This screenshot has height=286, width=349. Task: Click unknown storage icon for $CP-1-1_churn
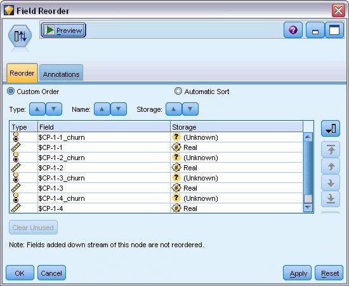176,137
